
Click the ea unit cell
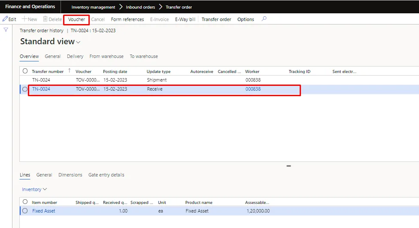tap(160, 211)
